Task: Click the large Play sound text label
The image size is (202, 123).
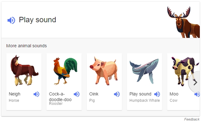Action: pos(37,20)
